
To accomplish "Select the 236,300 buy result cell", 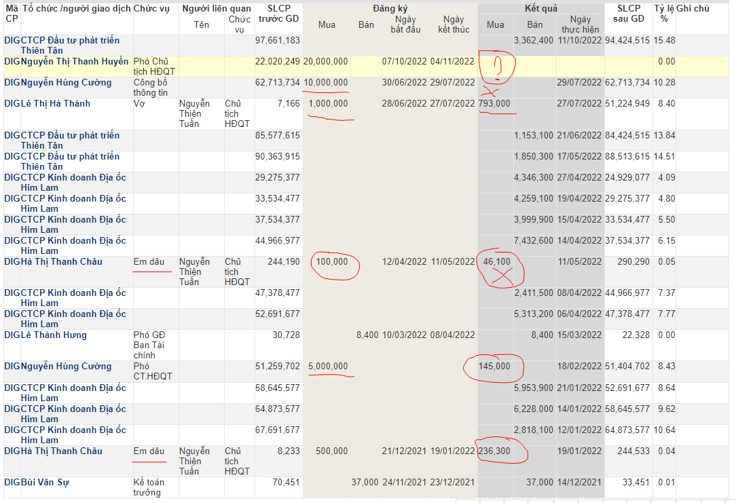I will tap(494, 451).
